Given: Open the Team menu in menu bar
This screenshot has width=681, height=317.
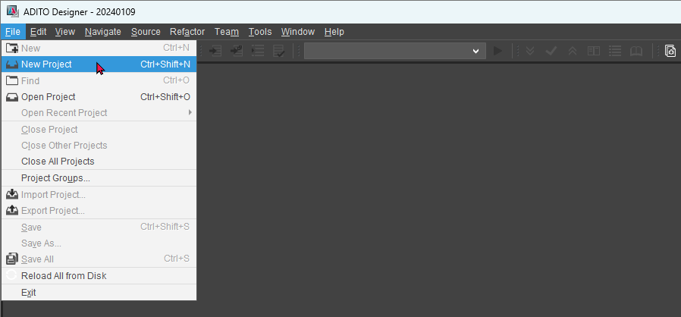Looking at the screenshot, I should [227, 32].
